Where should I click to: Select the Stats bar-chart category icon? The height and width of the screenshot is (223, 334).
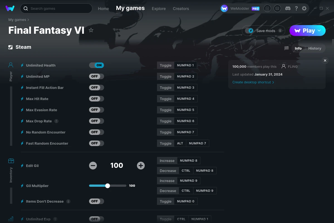pyautogui.click(x=11, y=219)
